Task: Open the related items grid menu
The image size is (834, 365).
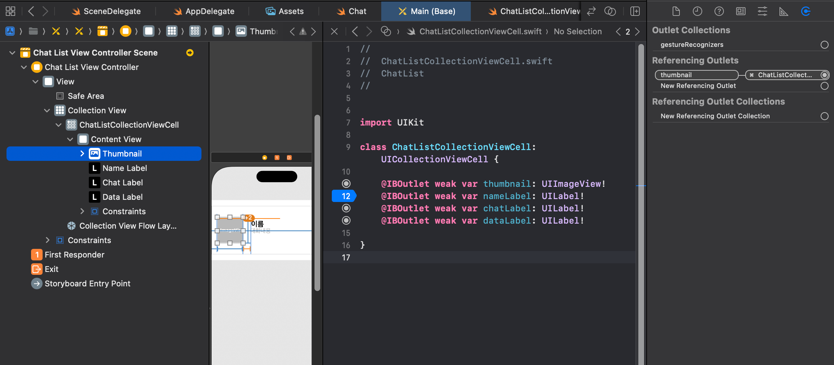Action: 10,11
